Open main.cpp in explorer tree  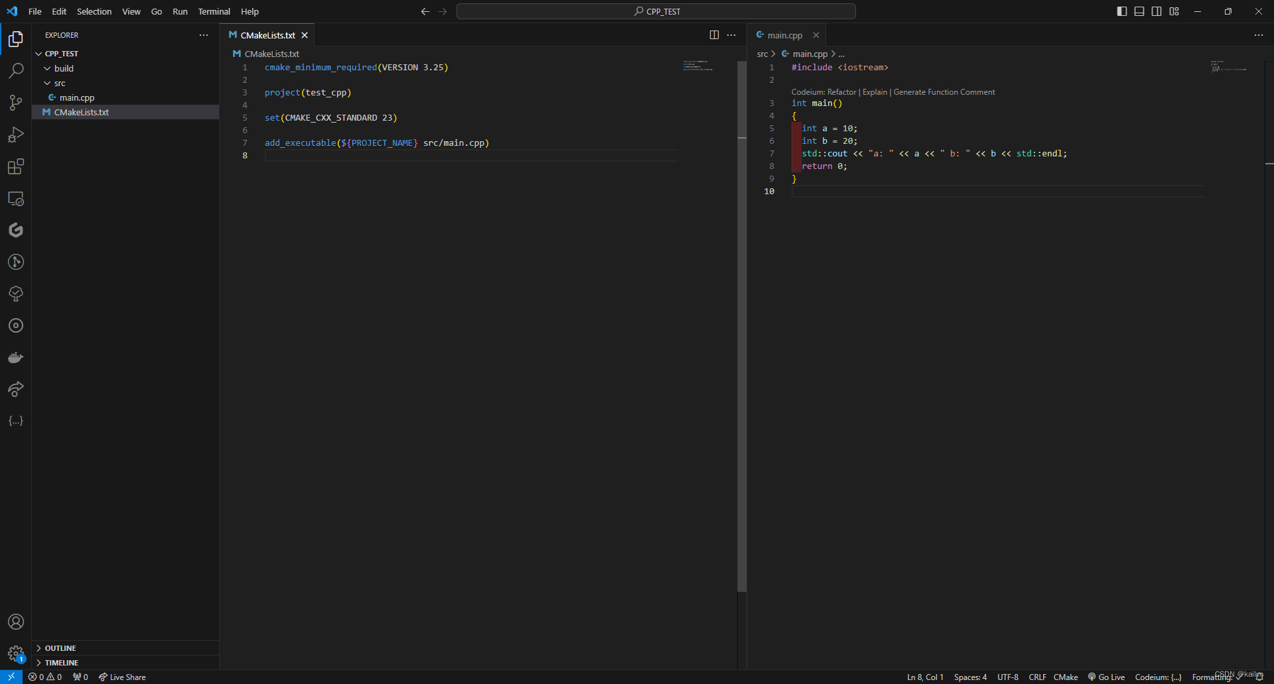[125, 97]
